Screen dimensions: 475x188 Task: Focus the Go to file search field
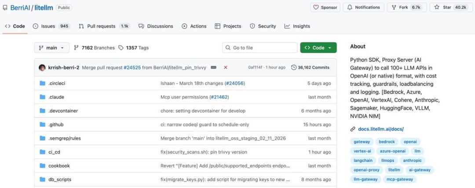260,48
